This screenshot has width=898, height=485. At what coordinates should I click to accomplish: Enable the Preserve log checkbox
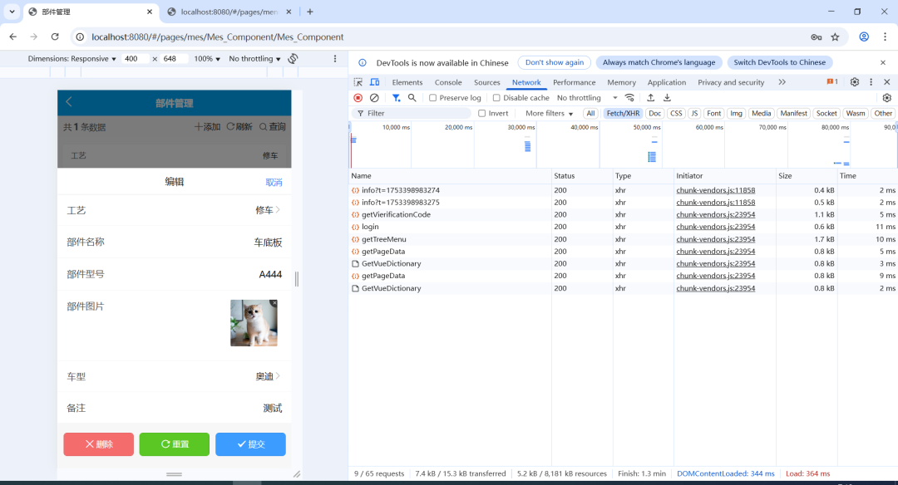click(x=433, y=98)
